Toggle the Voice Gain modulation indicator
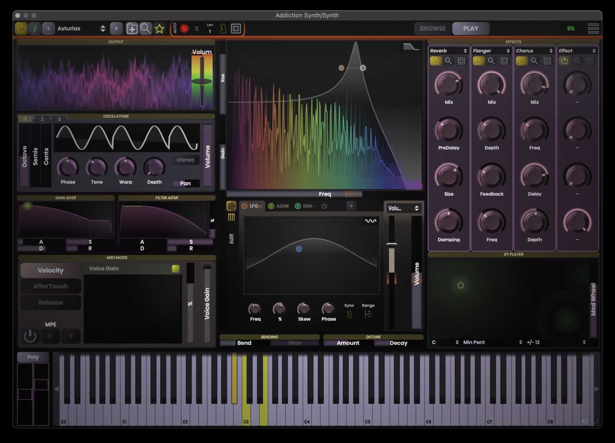615x443 pixels. [175, 268]
